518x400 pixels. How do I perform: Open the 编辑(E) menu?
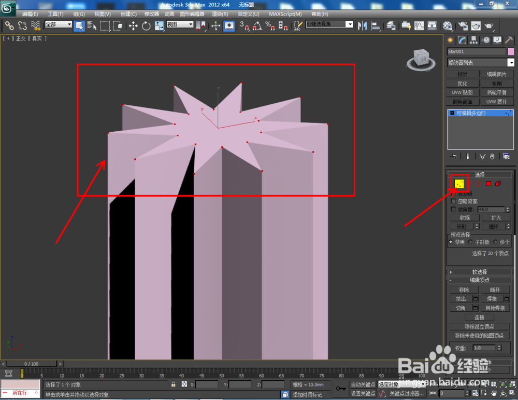click(x=30, y=14)
